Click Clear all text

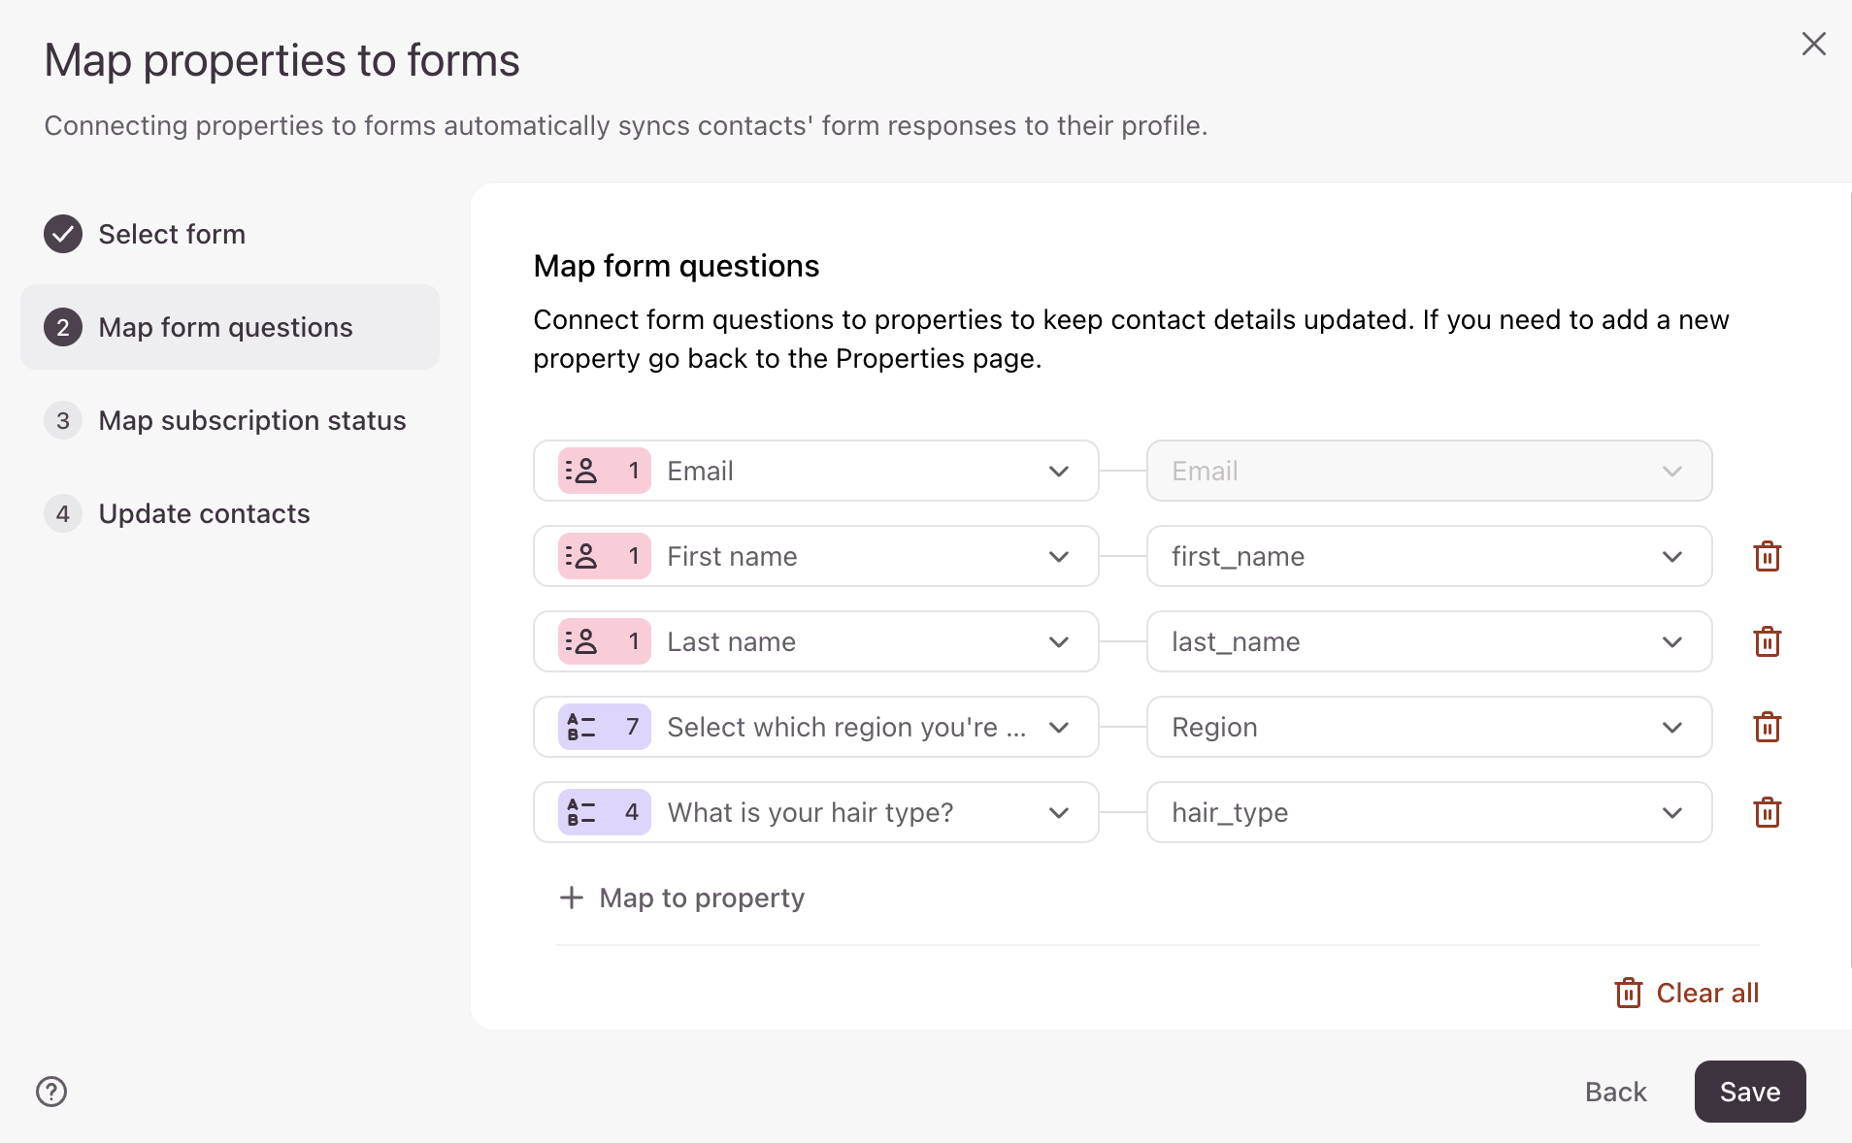point(1707,993)
